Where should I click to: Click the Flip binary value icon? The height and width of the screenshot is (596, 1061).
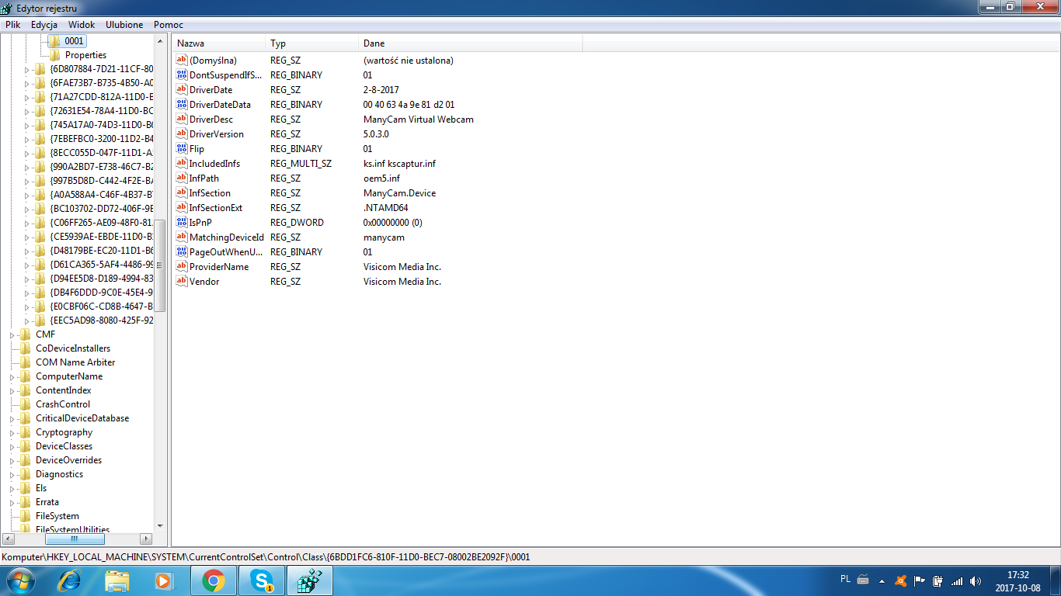(182, 149)
